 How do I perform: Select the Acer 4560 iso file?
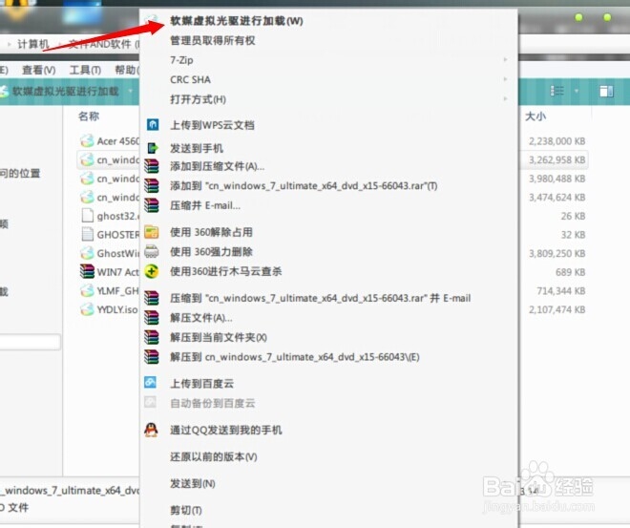click(109, 141)
